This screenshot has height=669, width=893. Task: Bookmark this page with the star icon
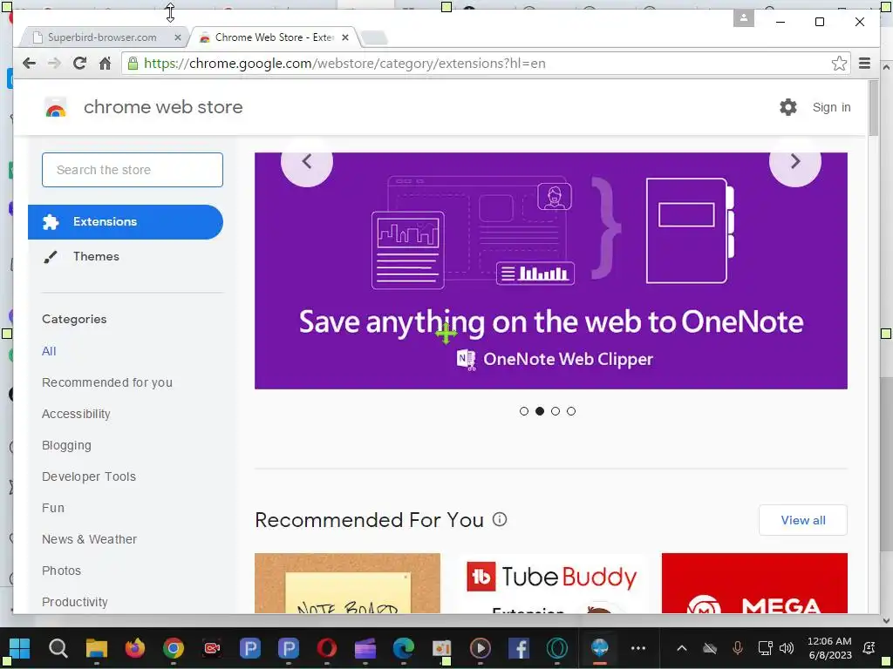[838, 63]
